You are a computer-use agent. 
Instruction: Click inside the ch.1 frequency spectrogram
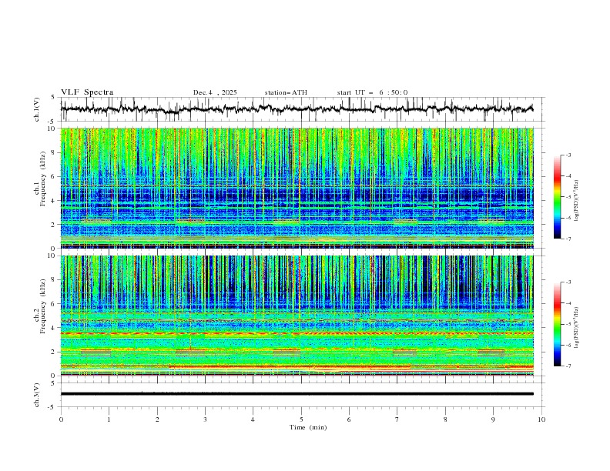(x=300, y=189)
